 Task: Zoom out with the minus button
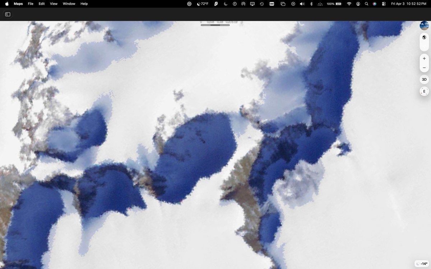tap(424, 67)
